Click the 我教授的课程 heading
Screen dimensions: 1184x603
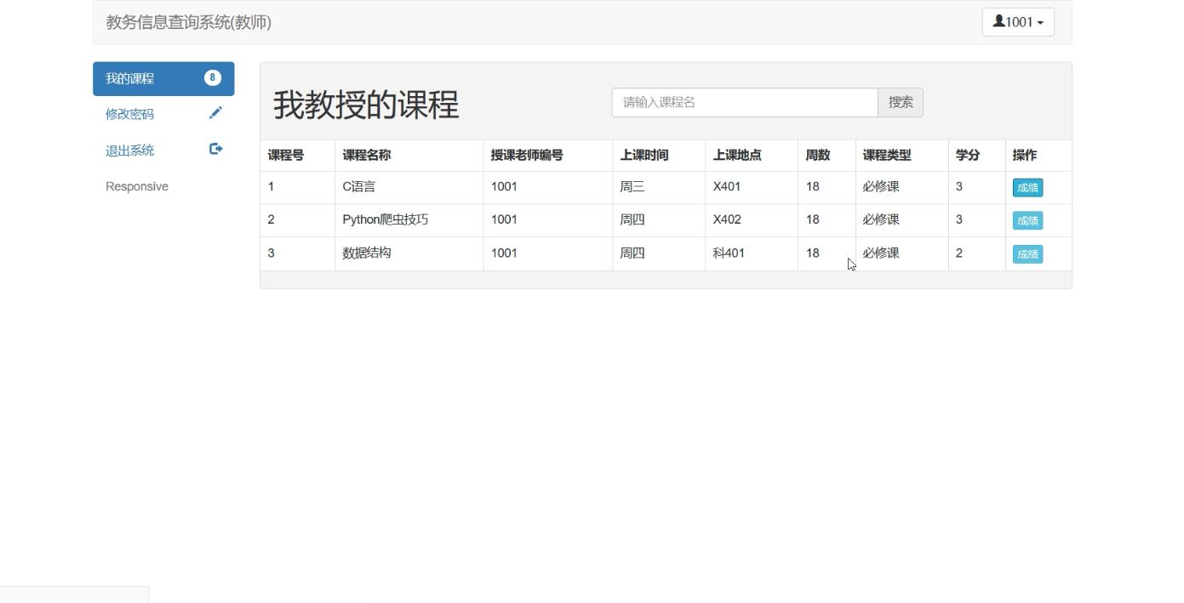click(366, 105)
